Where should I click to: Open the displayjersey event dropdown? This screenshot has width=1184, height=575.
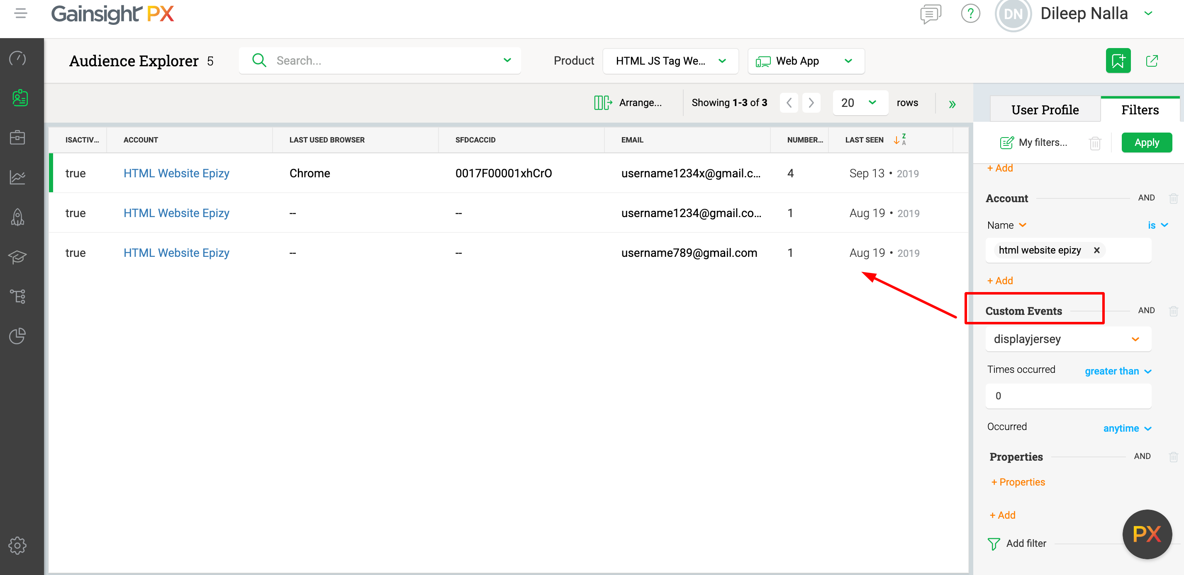point(1068,339)
